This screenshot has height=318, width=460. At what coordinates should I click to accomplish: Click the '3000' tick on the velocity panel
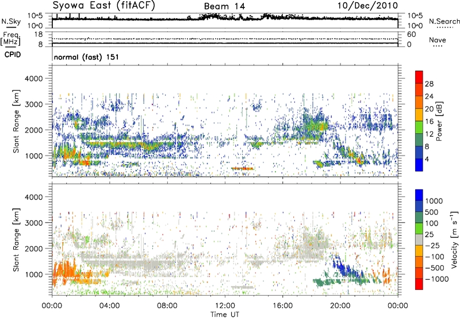[x=33, y=223]
